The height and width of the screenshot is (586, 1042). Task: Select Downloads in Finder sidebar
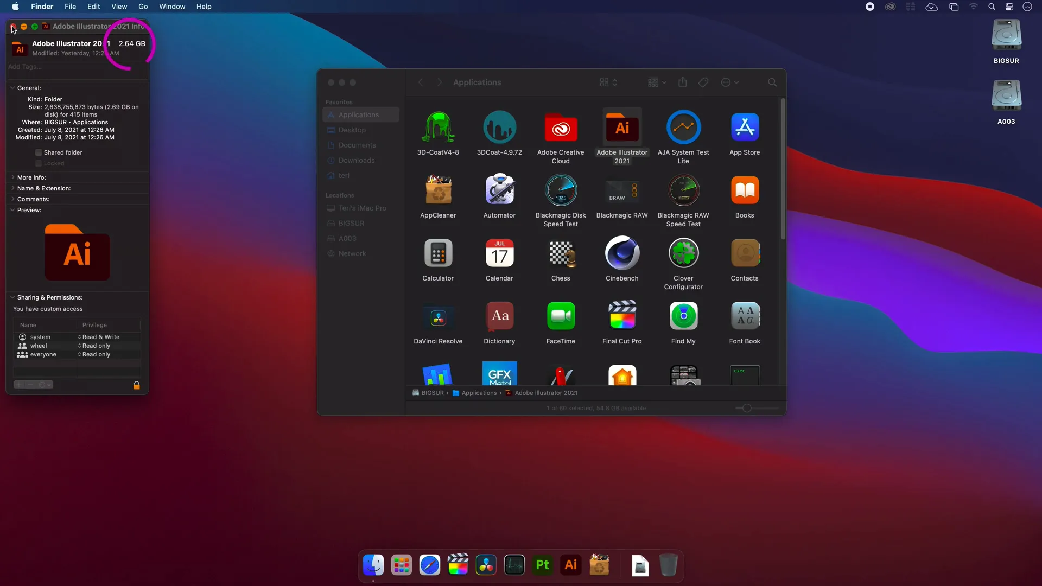coord(361,161)
